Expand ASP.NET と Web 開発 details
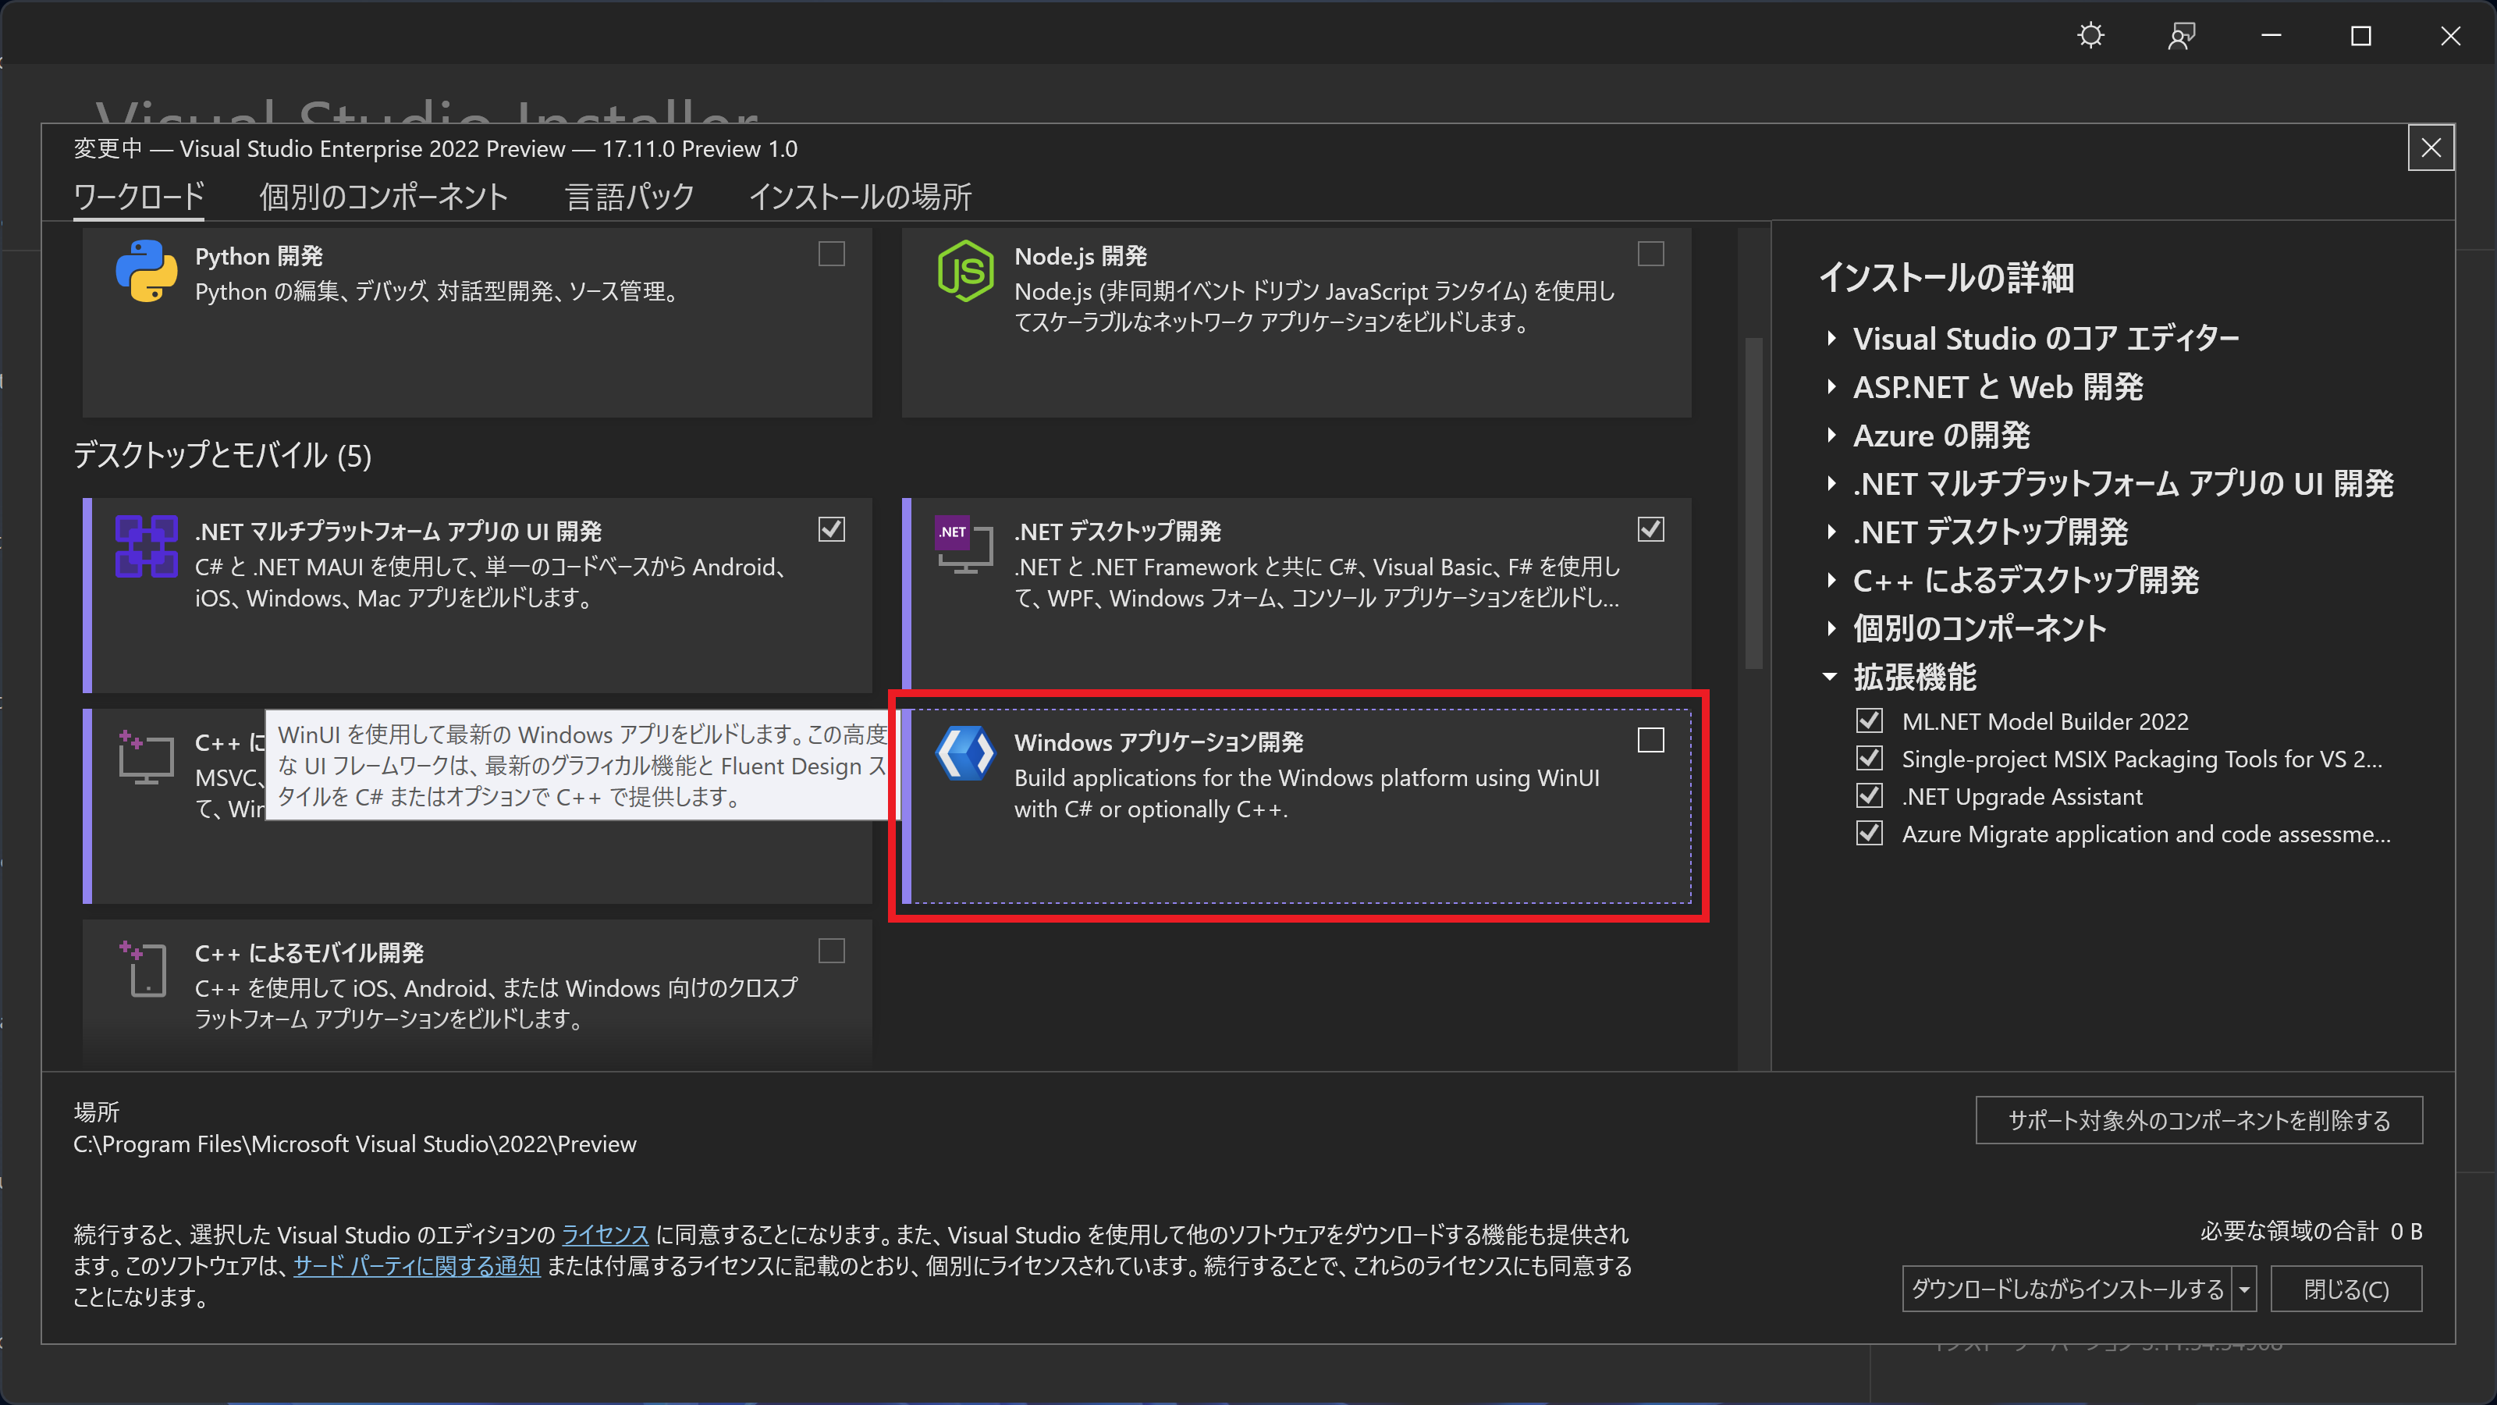Screen dimensions: 2497x1405 tap(1831, 387)
